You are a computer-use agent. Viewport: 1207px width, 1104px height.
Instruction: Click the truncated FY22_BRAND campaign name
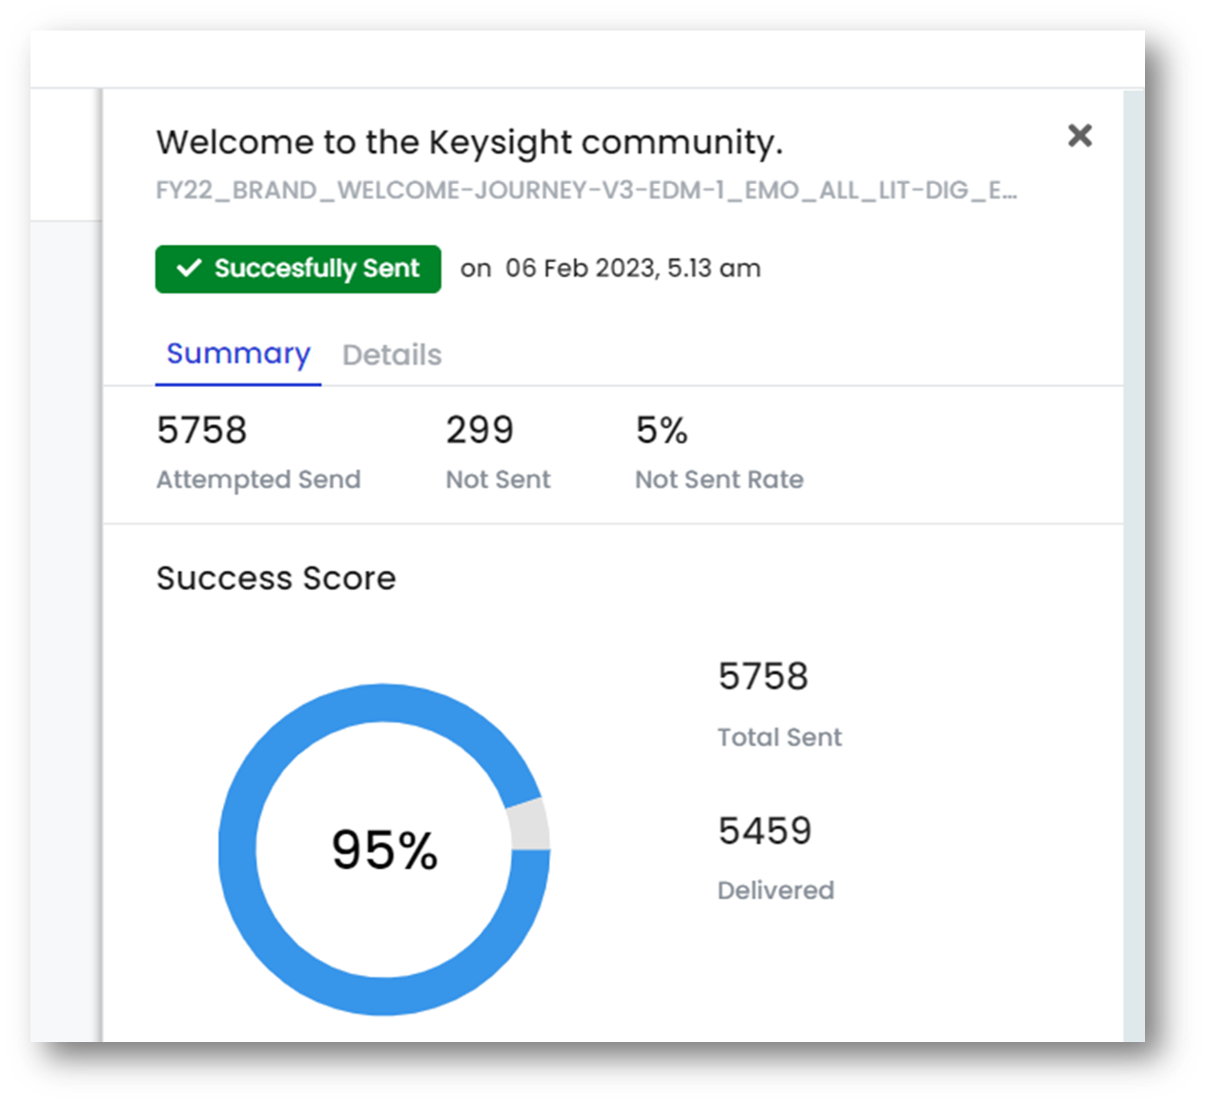[586, 191]
